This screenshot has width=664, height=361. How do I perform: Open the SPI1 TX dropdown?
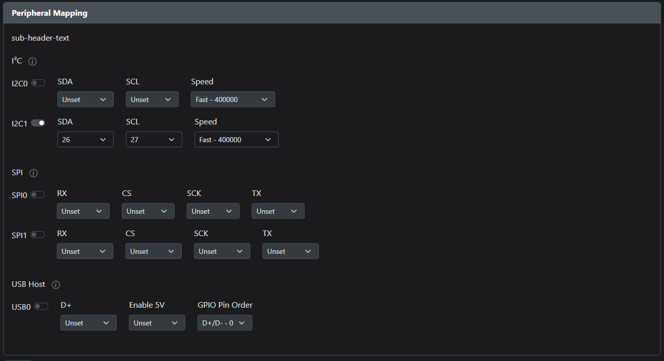pyautogui.click(x=290, y=251)
